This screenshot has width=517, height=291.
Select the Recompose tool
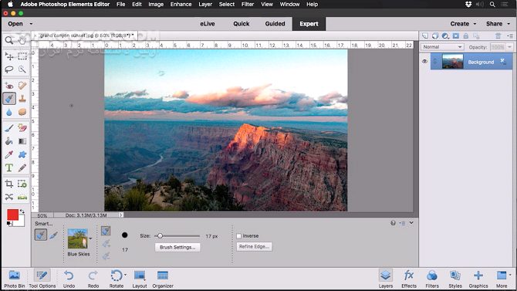(22, 184)
